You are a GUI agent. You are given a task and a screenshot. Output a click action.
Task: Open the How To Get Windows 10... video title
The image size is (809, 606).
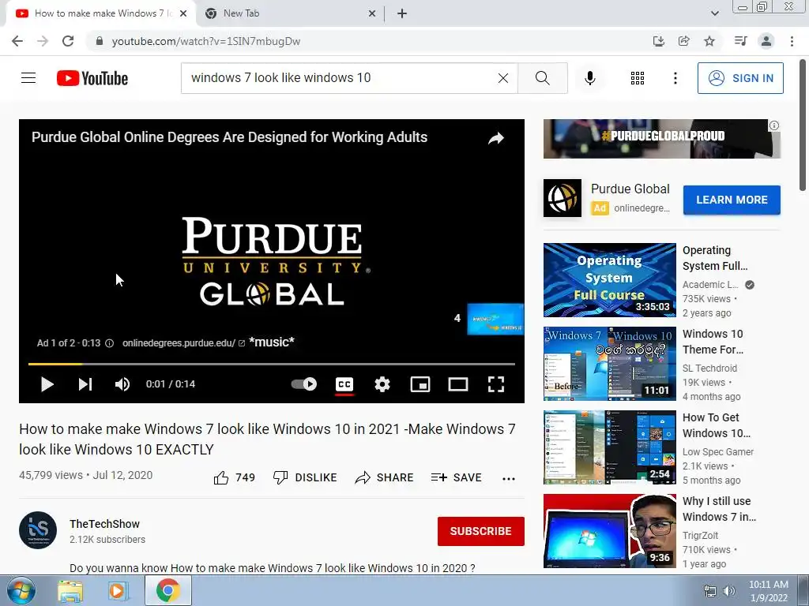[x=716, y=425]
